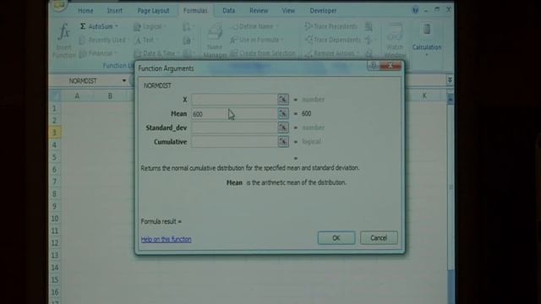The height and width of the screenshot is (304, 541).
Task: Click the Cumulative input field
Action: (x=235, y=142)
